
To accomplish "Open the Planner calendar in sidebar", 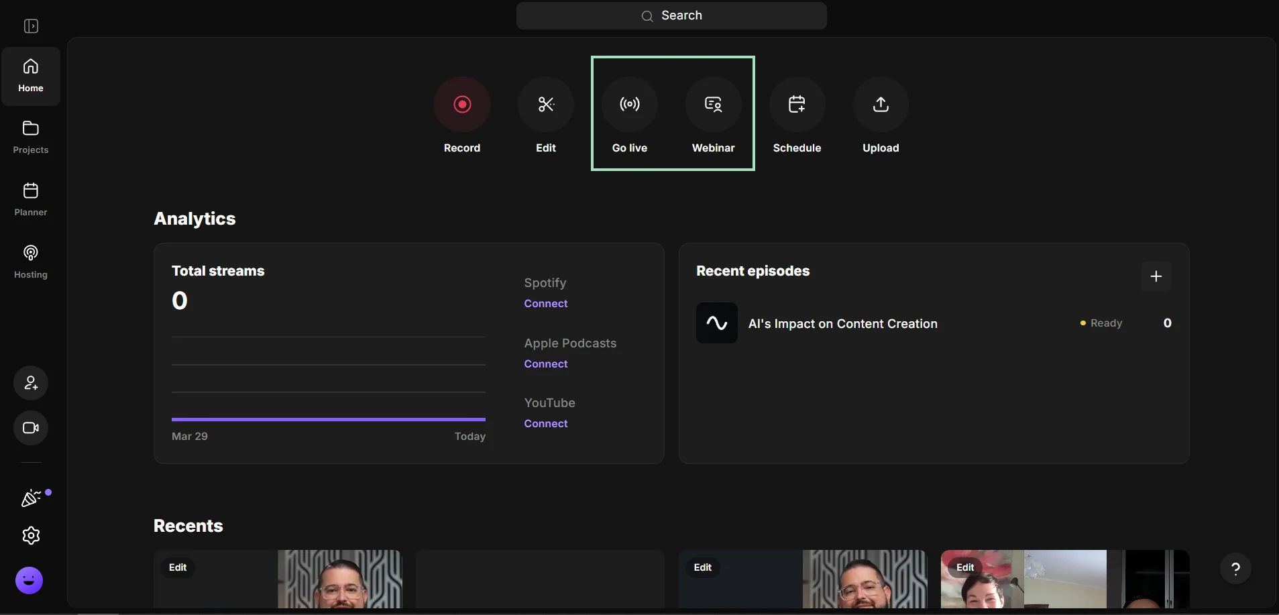I will [31, 199].
